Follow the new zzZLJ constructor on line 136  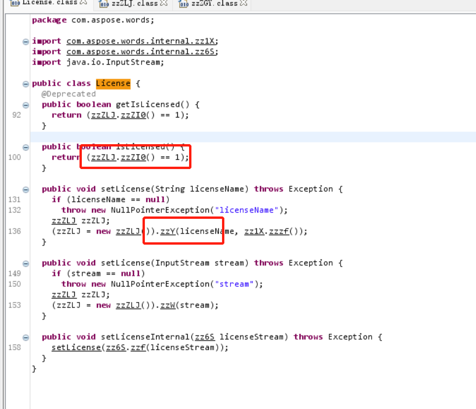click(128, 232)
